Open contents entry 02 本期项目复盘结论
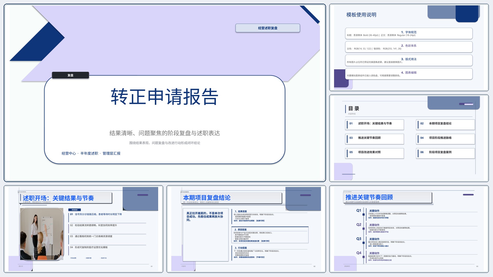 coord(445,125)
